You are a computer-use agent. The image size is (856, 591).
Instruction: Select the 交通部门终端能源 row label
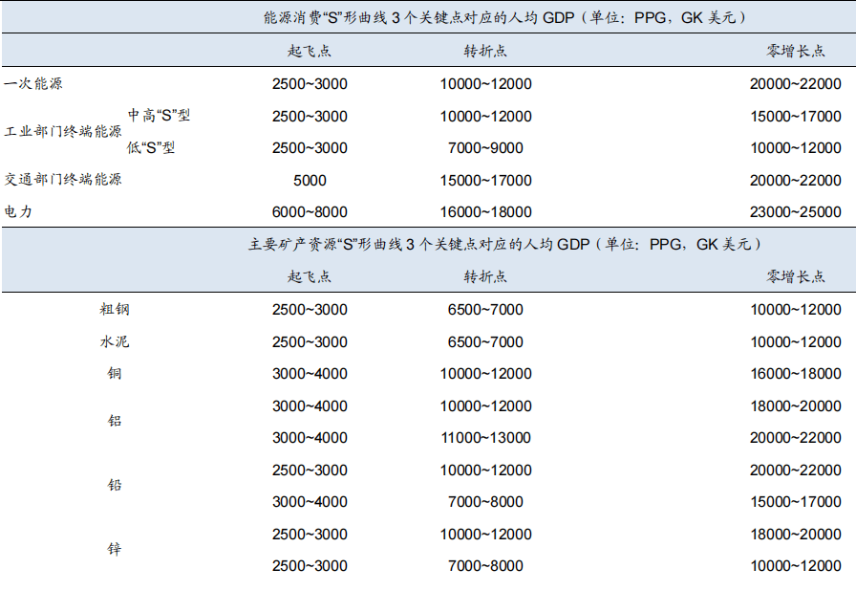click(63, 180)
